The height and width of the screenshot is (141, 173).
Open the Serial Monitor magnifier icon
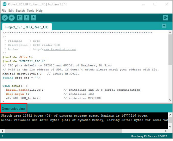(x=165, y=18)
